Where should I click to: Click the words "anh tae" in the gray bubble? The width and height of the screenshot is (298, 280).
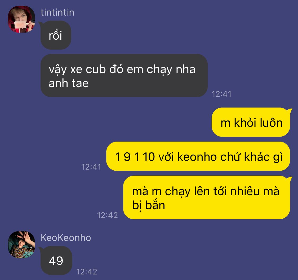tap(69, 83)
